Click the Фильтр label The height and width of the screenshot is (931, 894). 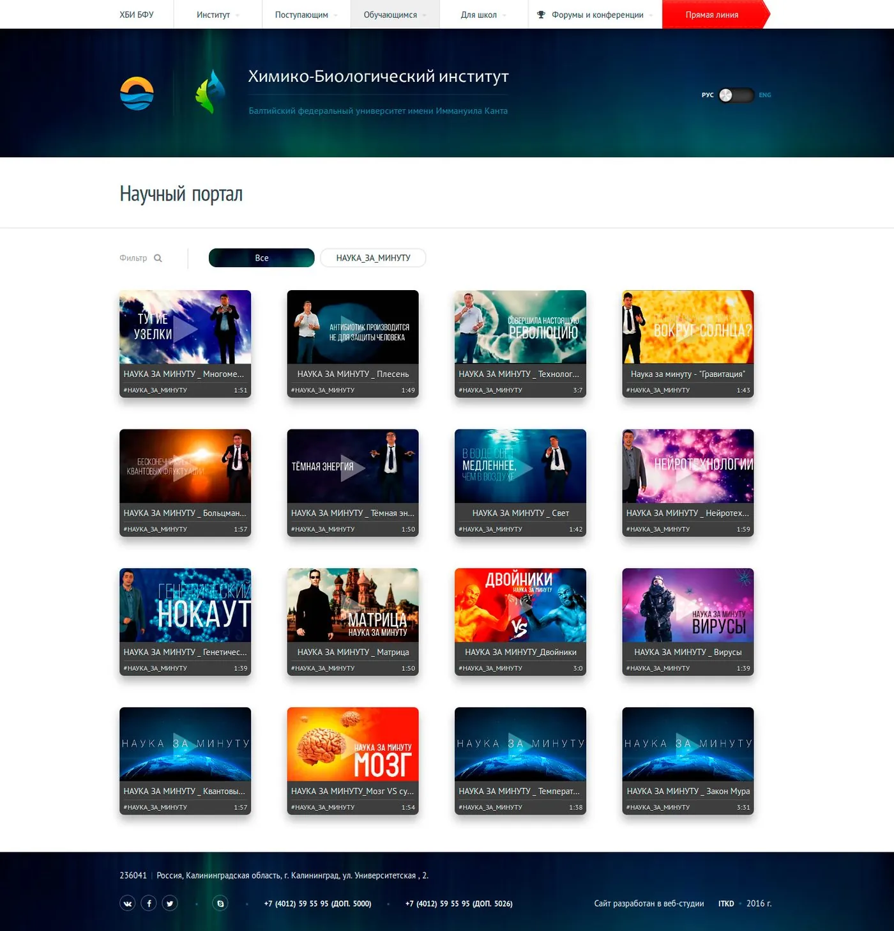(133, 258)
